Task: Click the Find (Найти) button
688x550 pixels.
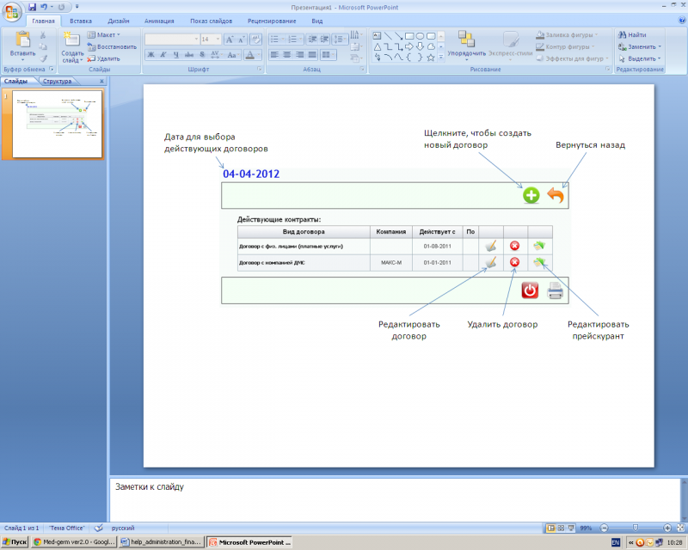Action: click(x=632, y=35)
